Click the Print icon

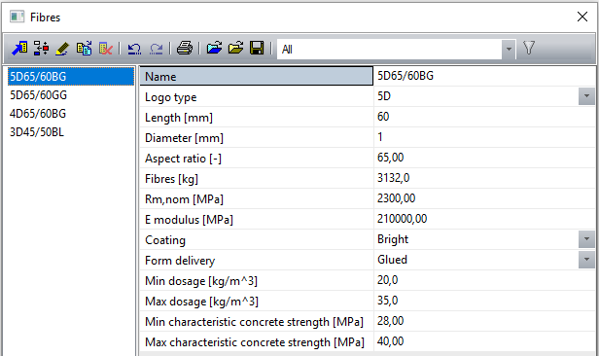185,48
